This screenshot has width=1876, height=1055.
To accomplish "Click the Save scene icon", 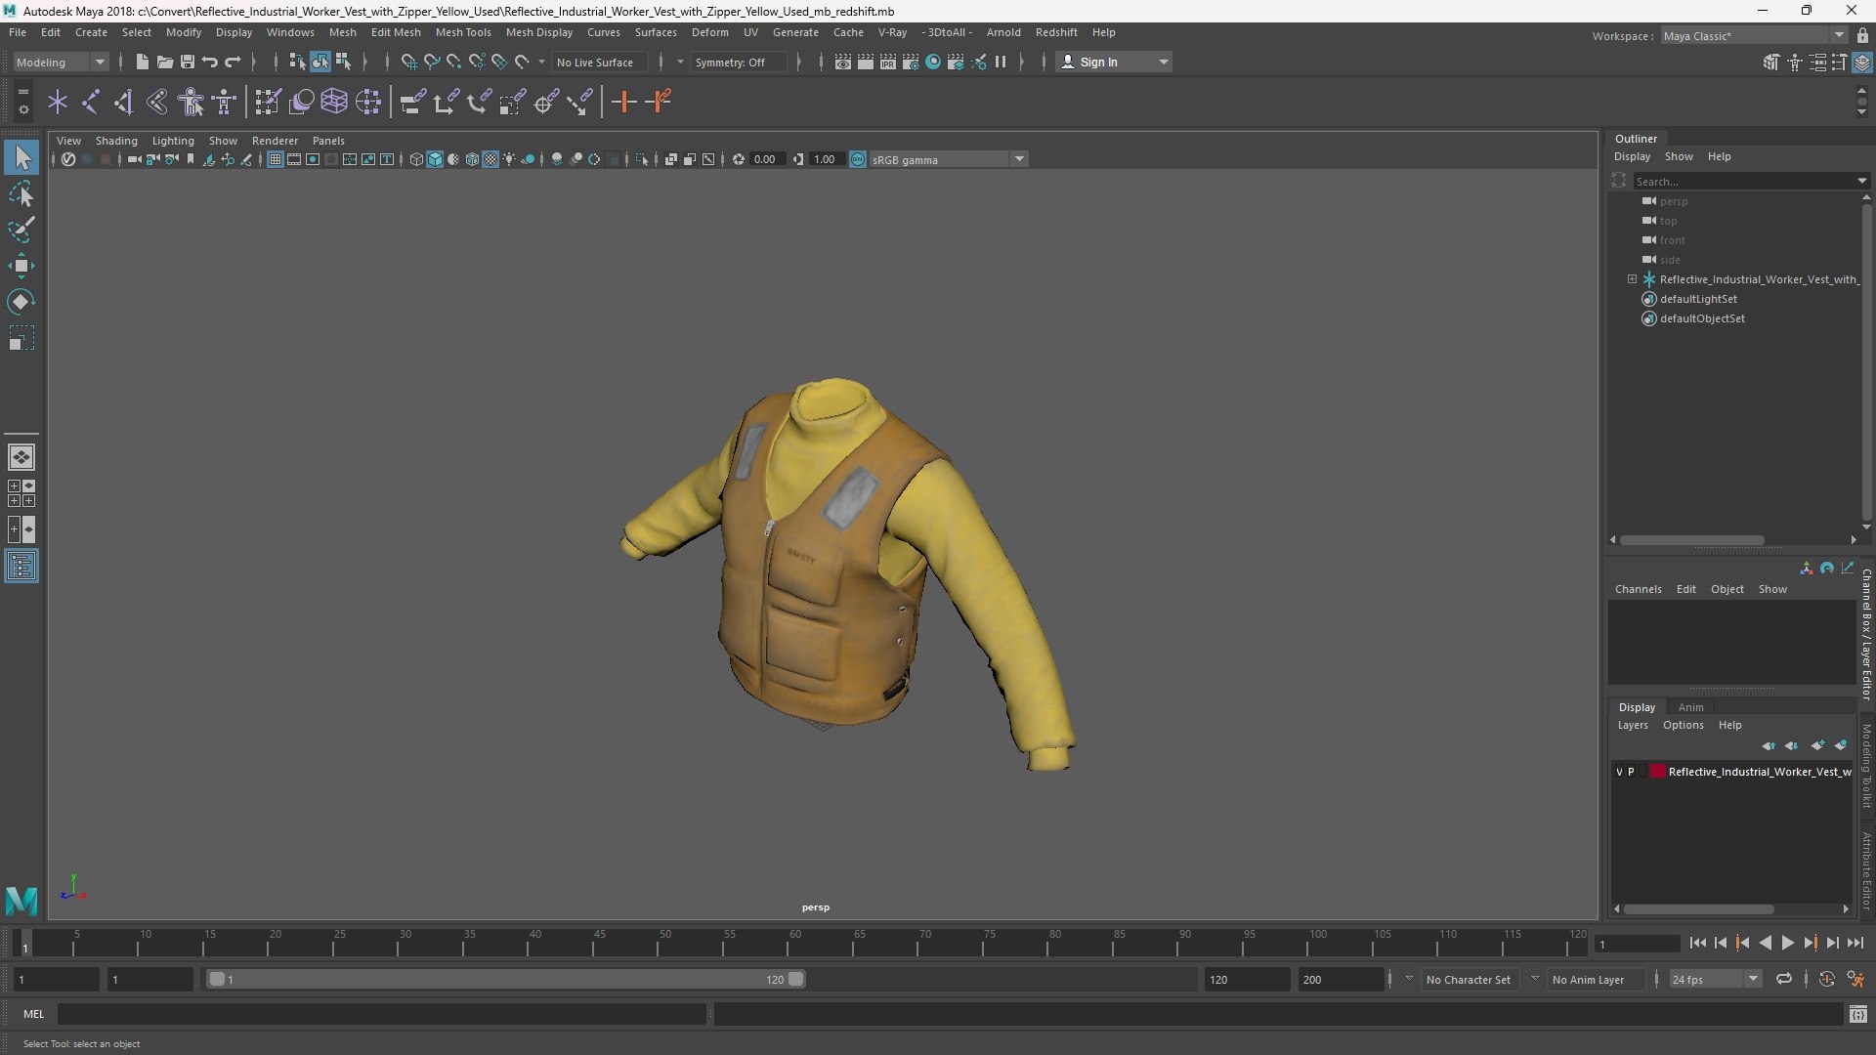I will pyautogui.click(x=188, y=62).
